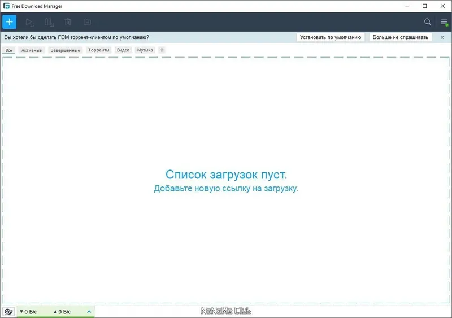Dismiss the default torrent client prompt
Image resolution: width=452 pixels, height=318 pixels.
coord(442,37)
